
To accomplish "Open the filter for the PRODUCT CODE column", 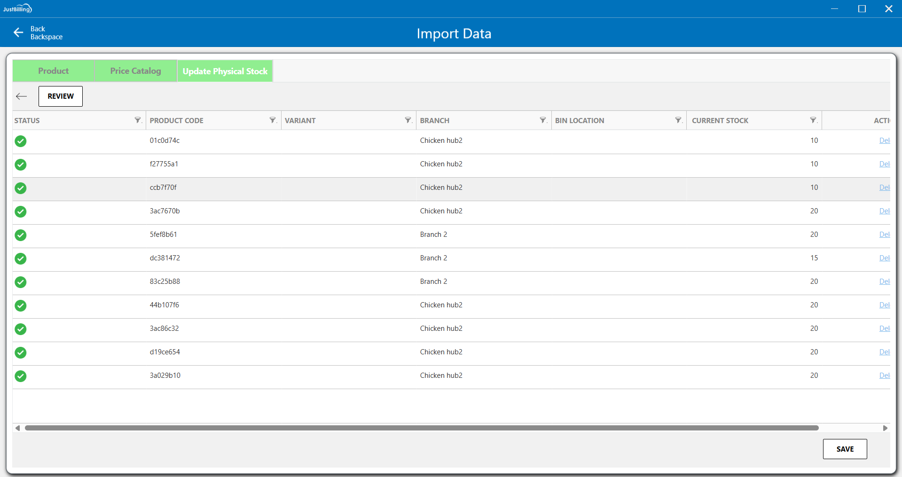I will click(273, 120).
